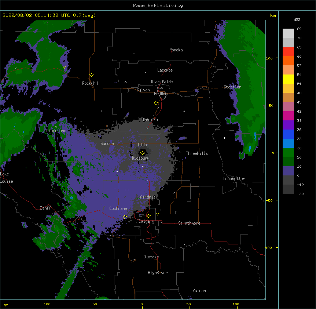Select the yellow diamond marker above Calgary label
Viewport: 316px width, 309px height.
[148, 216]
